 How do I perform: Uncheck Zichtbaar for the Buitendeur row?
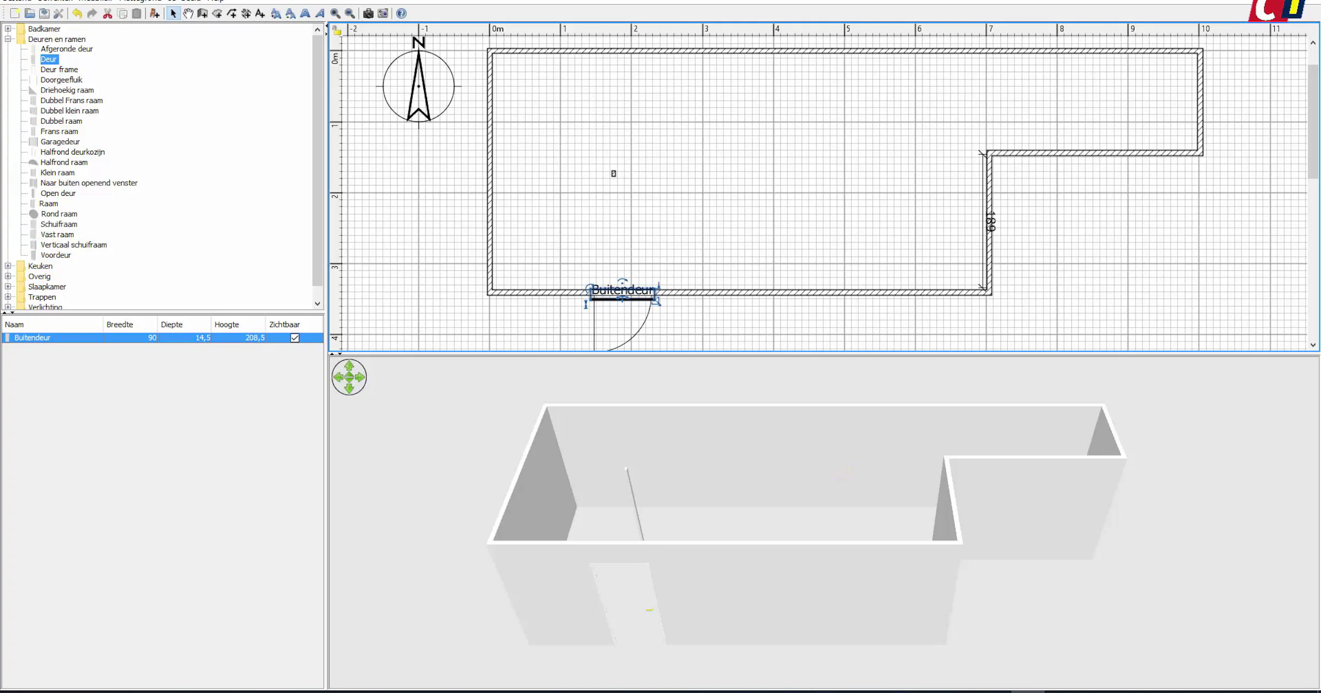(294, 338)
